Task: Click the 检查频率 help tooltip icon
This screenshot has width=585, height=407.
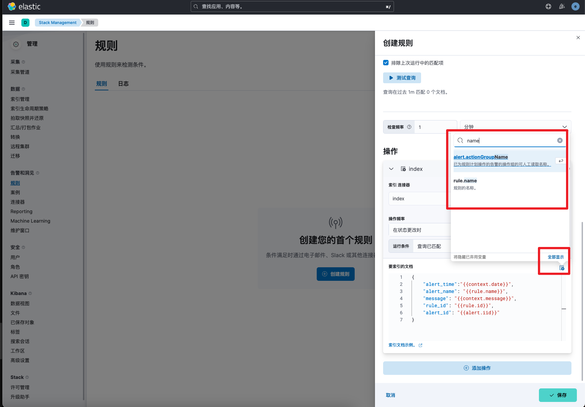Action: pos(409,127)
